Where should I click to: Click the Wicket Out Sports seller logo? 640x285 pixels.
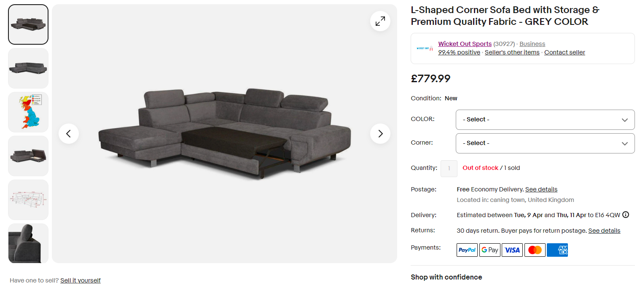tap(425, 48)
